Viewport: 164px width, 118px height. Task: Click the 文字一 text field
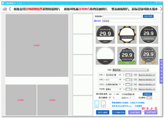[112, 75]
